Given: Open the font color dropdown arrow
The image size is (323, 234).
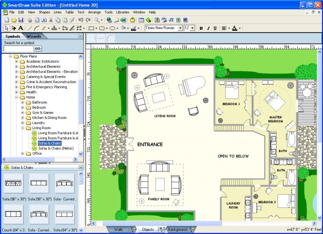Looking at the screenshot, I should (240, 28).
